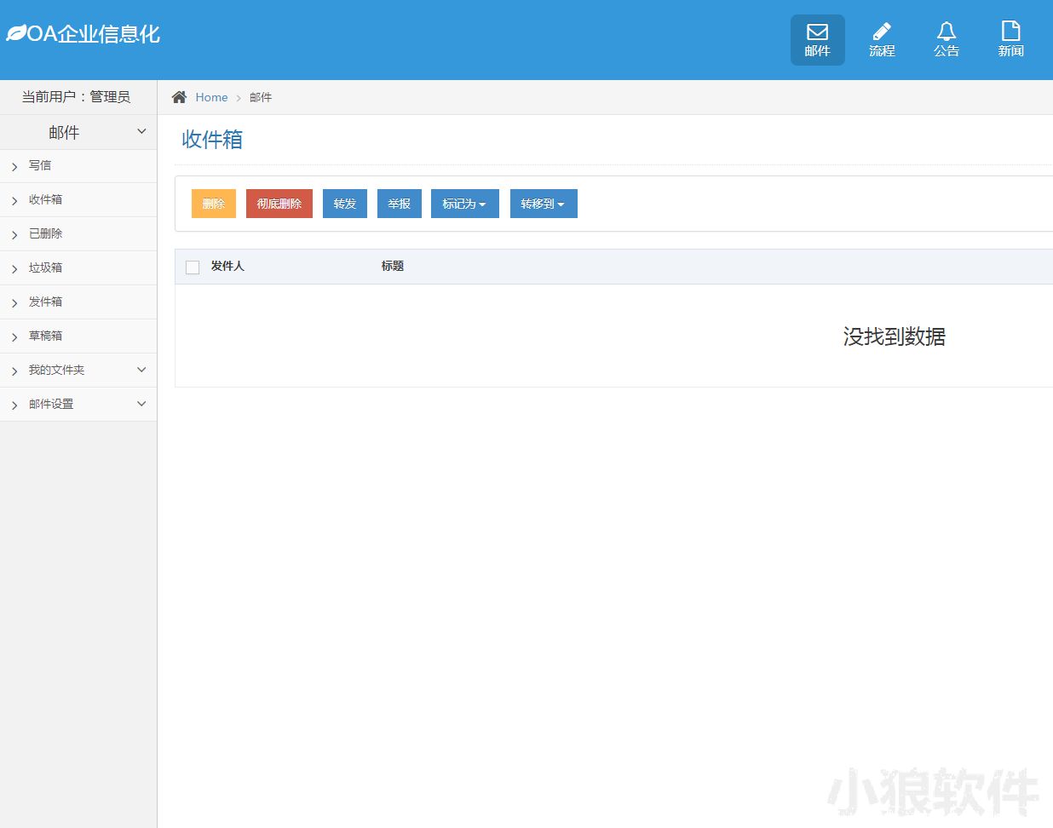This screenshot has width=1053, height=828.
Task: Click the OA企业信息化 leaf logo
Action: (x=16, y=34)
